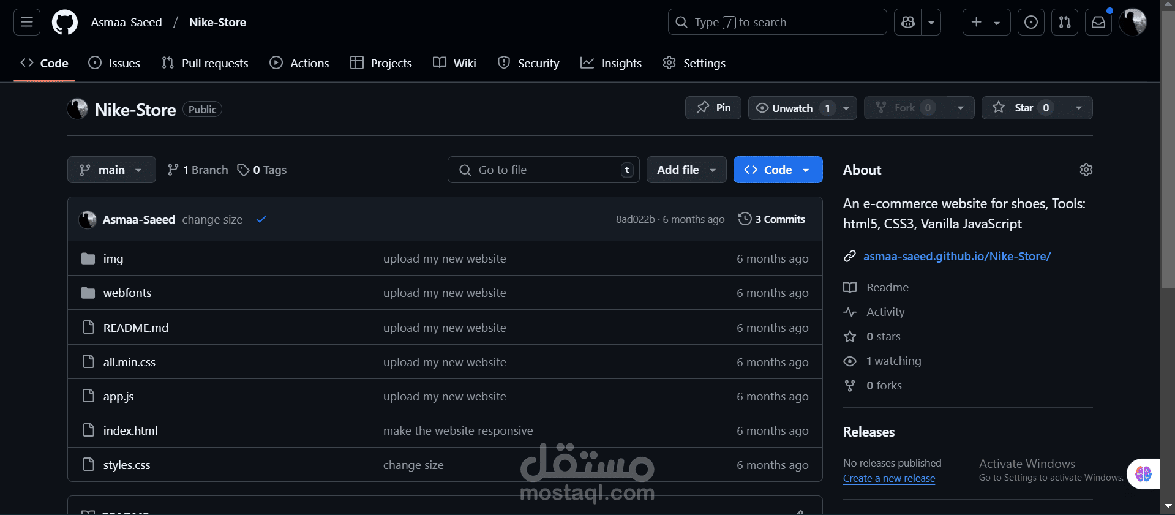This screenshot has height=515, width=1175.
Task: Switch to the Insights tab
Action: (x=611, y=63)
